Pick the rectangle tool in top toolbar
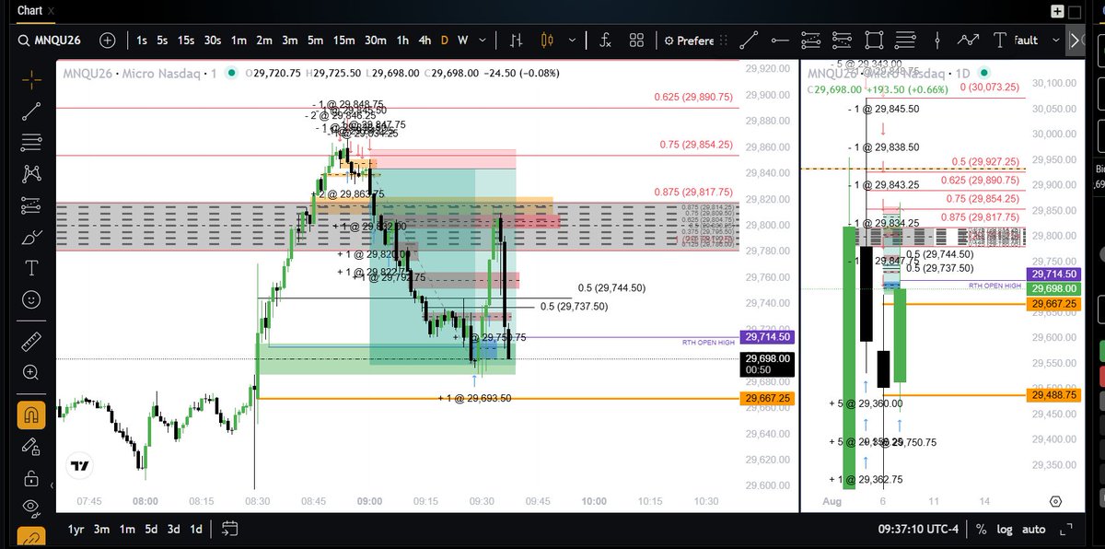Viewport: 1105px width, 549px height. tap(874, 40)
